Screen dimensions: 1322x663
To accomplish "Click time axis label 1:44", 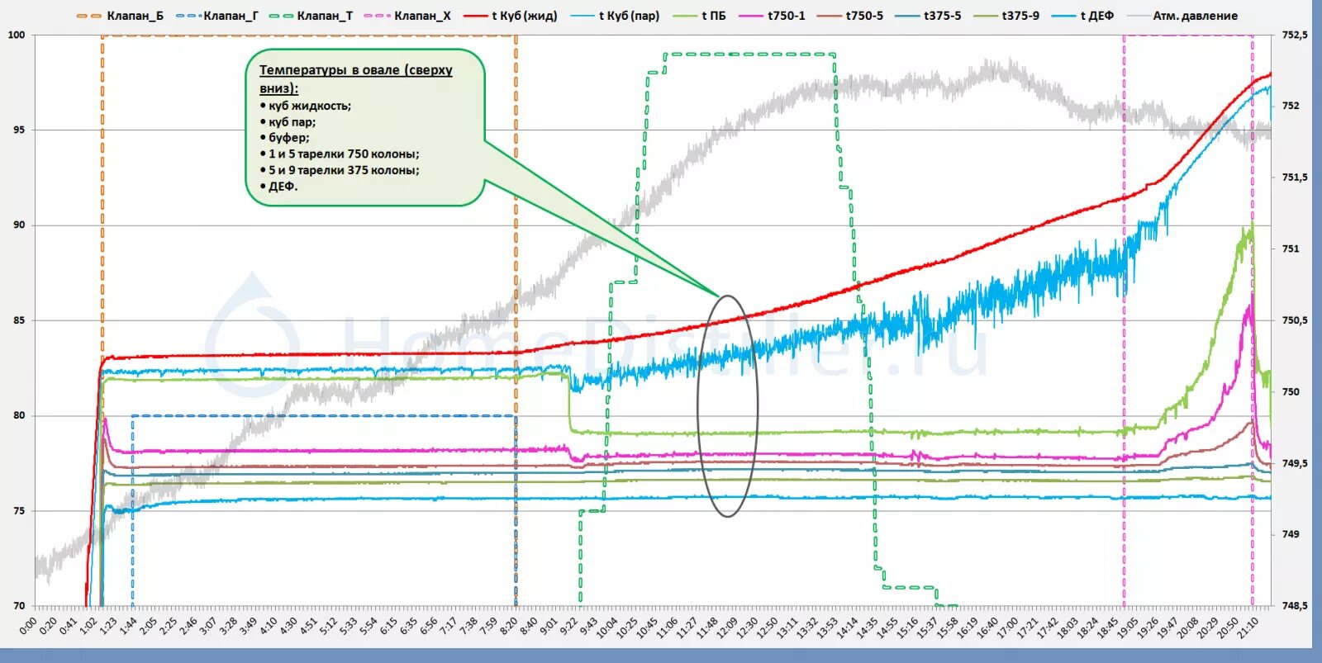I will (128, 627).
